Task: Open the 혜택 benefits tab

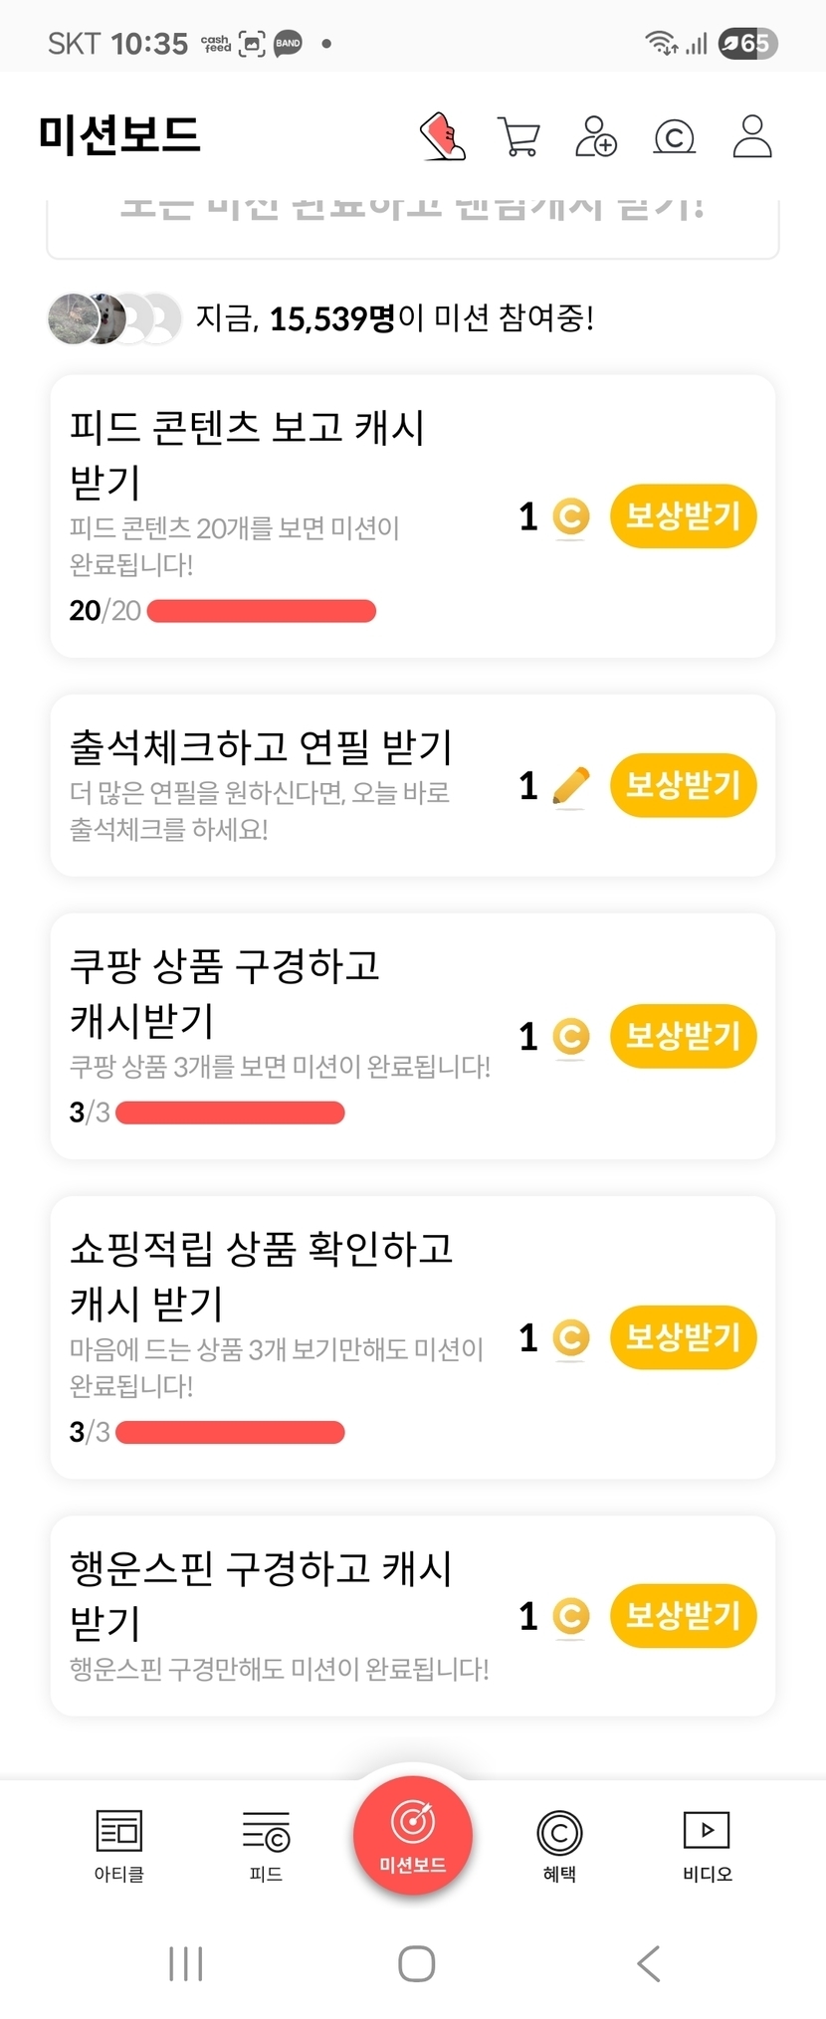Action: pos(559,1846)
